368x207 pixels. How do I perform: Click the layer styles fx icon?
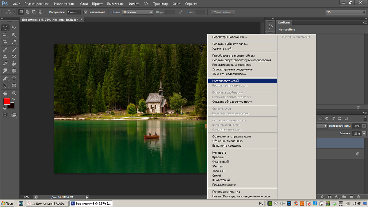click(x=323, y=197)
